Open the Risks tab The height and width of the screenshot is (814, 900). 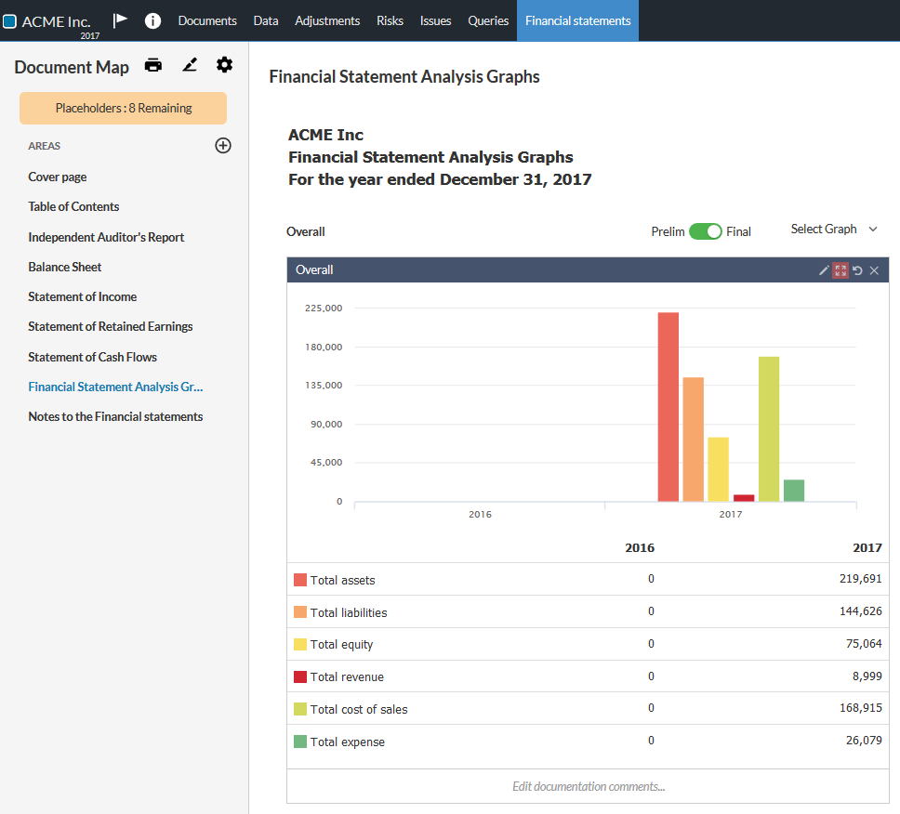coord(390,20)
